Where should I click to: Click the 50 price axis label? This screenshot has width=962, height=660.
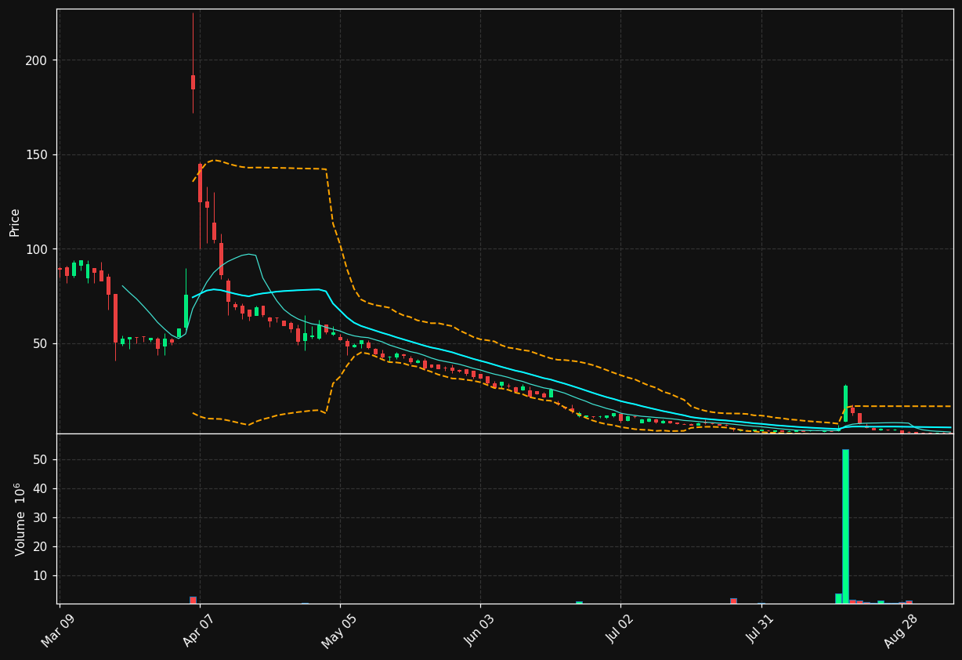(41, 343)
